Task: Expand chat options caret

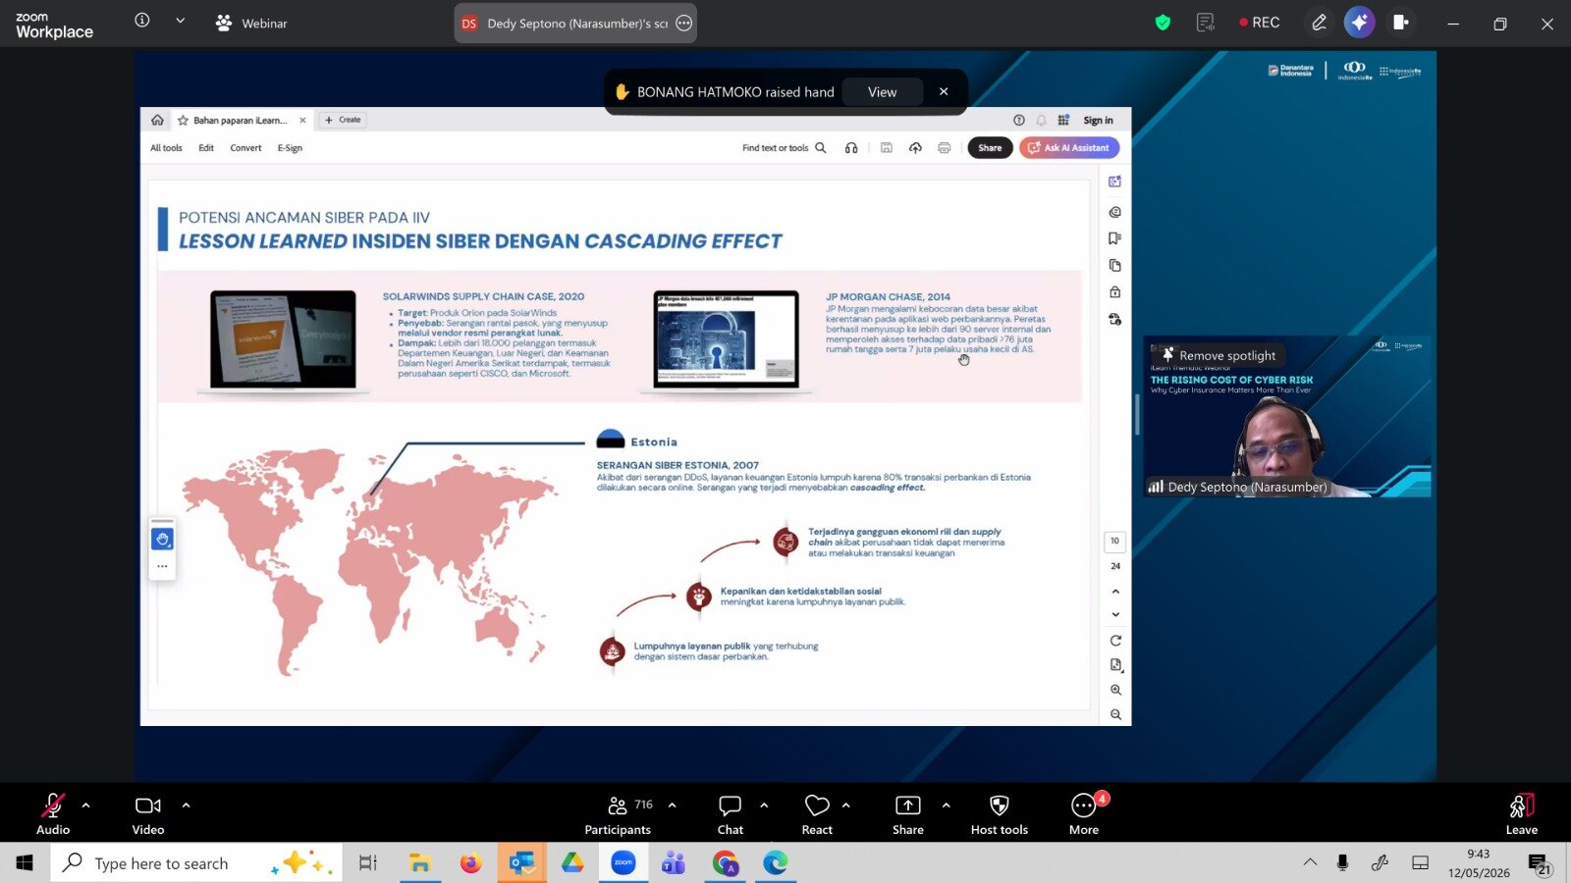Action: pyautogui.click(x=764, y=805)
